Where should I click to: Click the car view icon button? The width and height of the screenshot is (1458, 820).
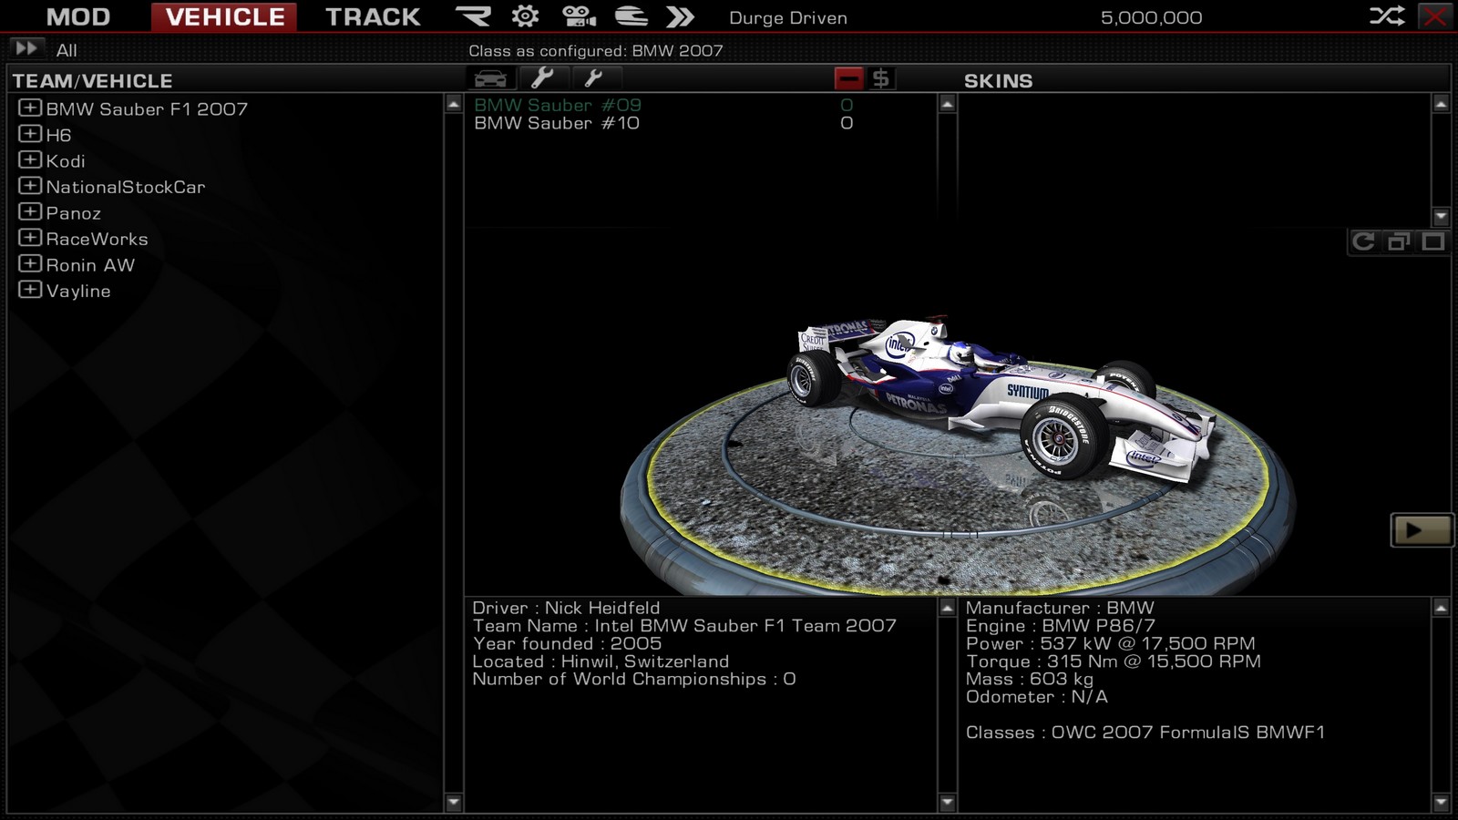pos(491,78)
